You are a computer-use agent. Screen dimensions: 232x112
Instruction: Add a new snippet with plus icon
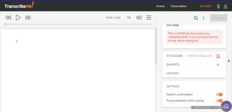[218, 65]
